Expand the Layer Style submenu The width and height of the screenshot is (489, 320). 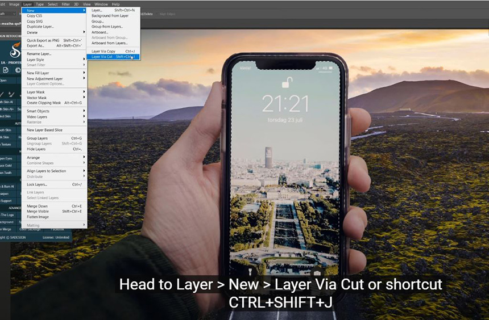pyautogui.click(x=54, y=60)
